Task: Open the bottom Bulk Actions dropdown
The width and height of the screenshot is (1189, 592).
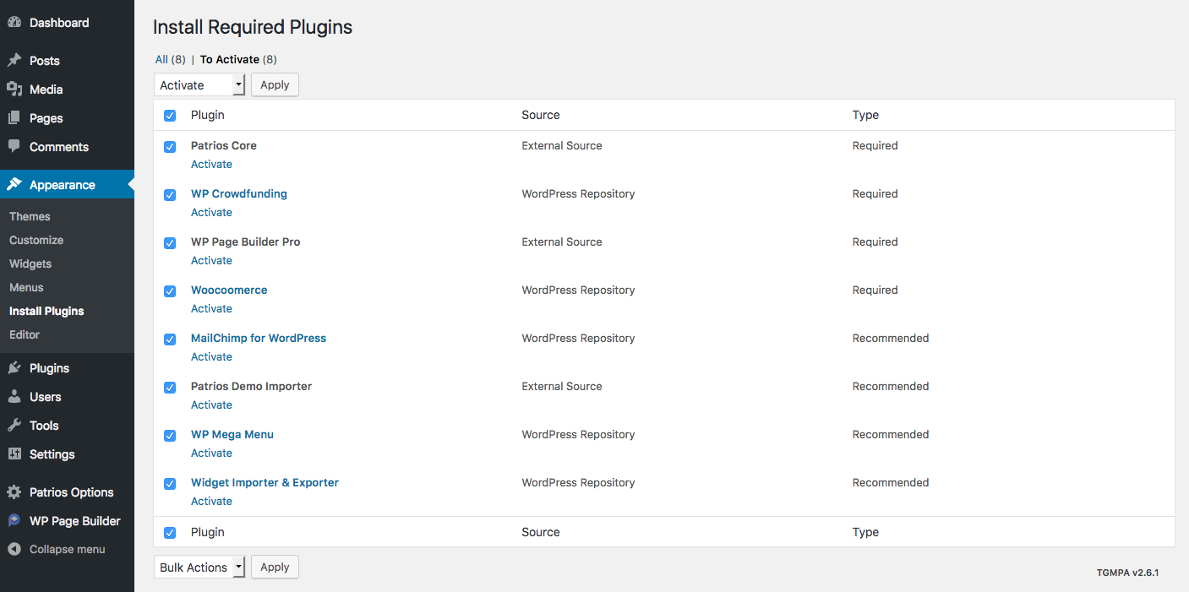Action: tap(199, 568)
